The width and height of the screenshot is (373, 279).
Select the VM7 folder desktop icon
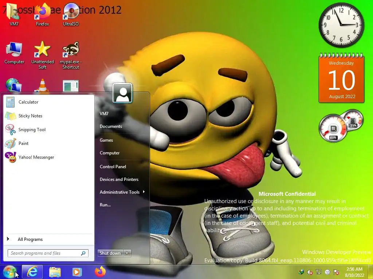[14, 15]
